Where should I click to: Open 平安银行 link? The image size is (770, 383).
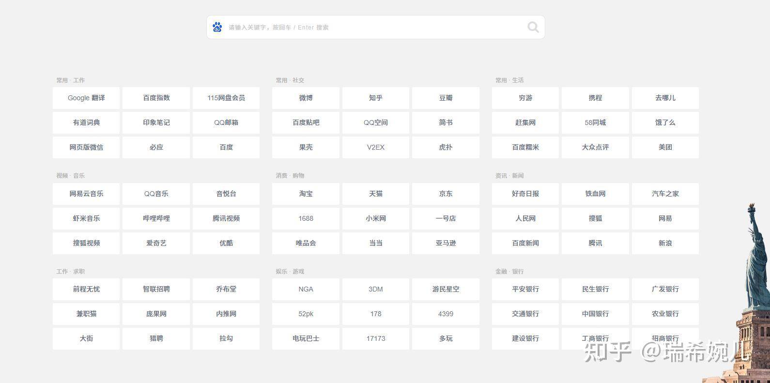point(525,289)
